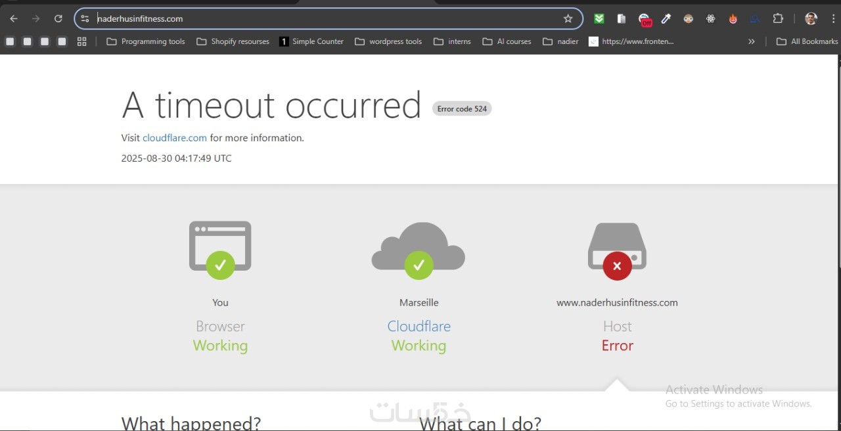Click the Marseille location label

tap(419, 303)
